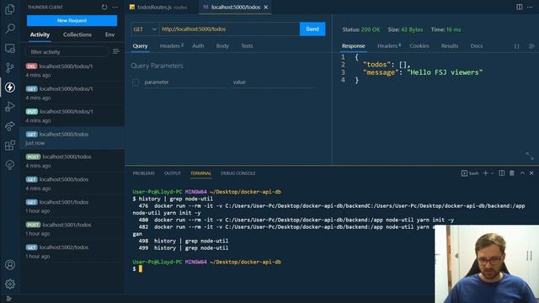Viewport: 539px width, 303px height.
Task: Open the Search view in activity bar
Action: [x=10, y=28]
